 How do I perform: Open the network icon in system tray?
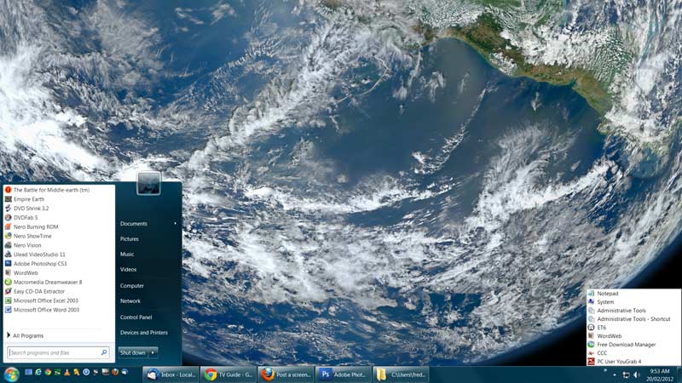(x=626, y=374)
